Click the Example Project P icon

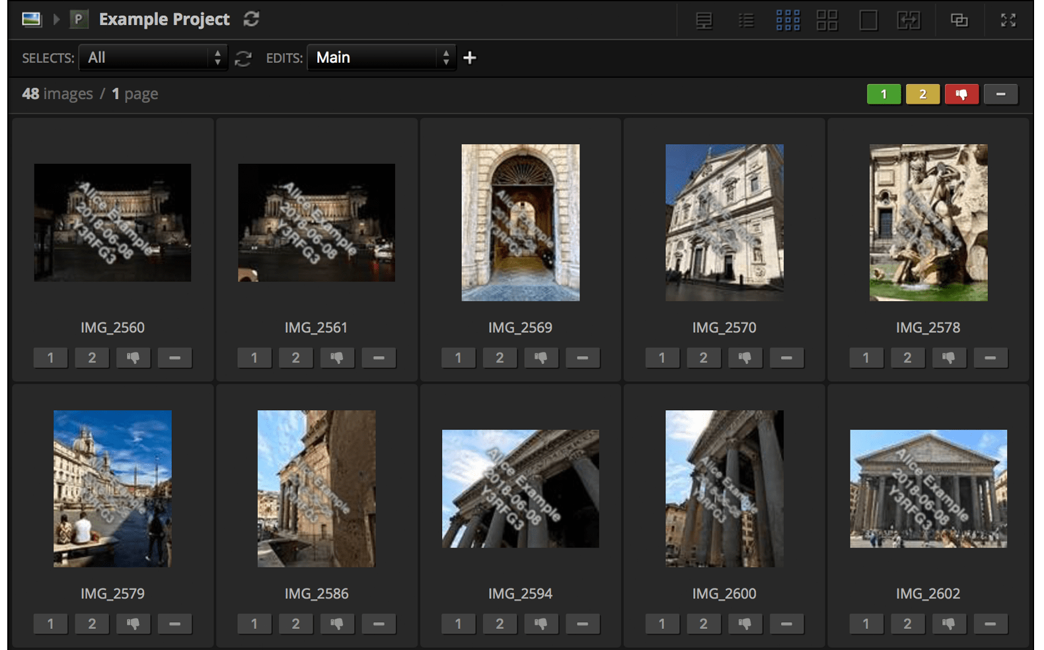point(79,19)
